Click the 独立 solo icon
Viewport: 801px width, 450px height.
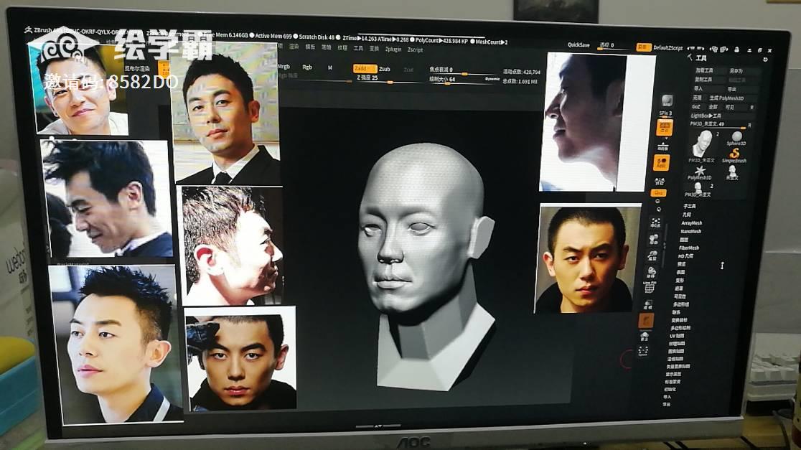(645, 337)
